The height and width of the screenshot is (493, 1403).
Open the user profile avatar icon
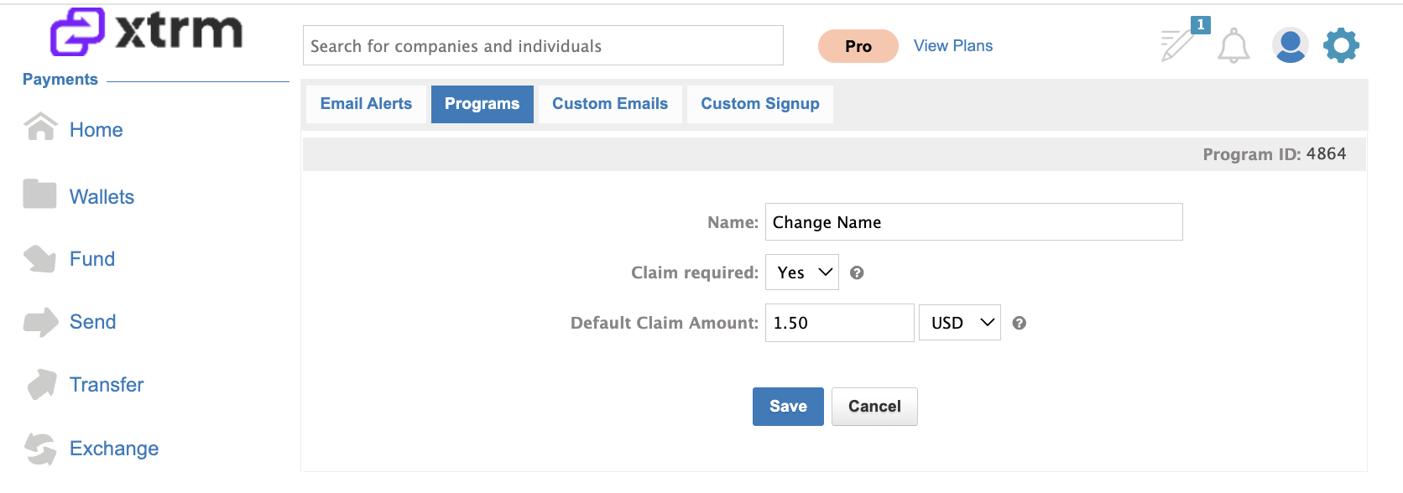tap(1290, 45)
